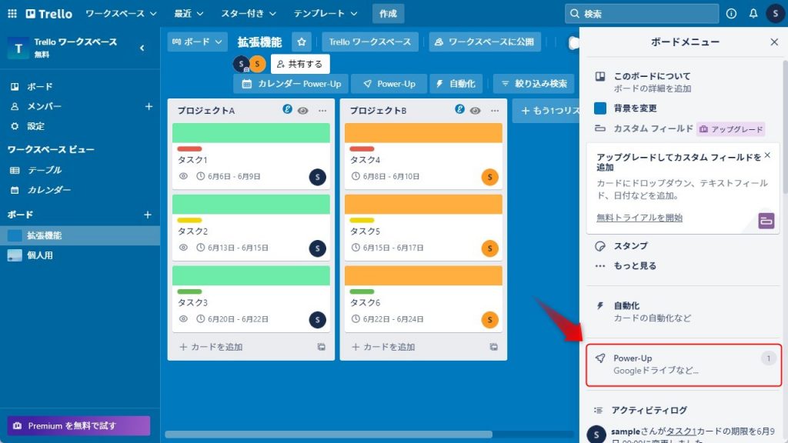Click the search field

point(642,14)
